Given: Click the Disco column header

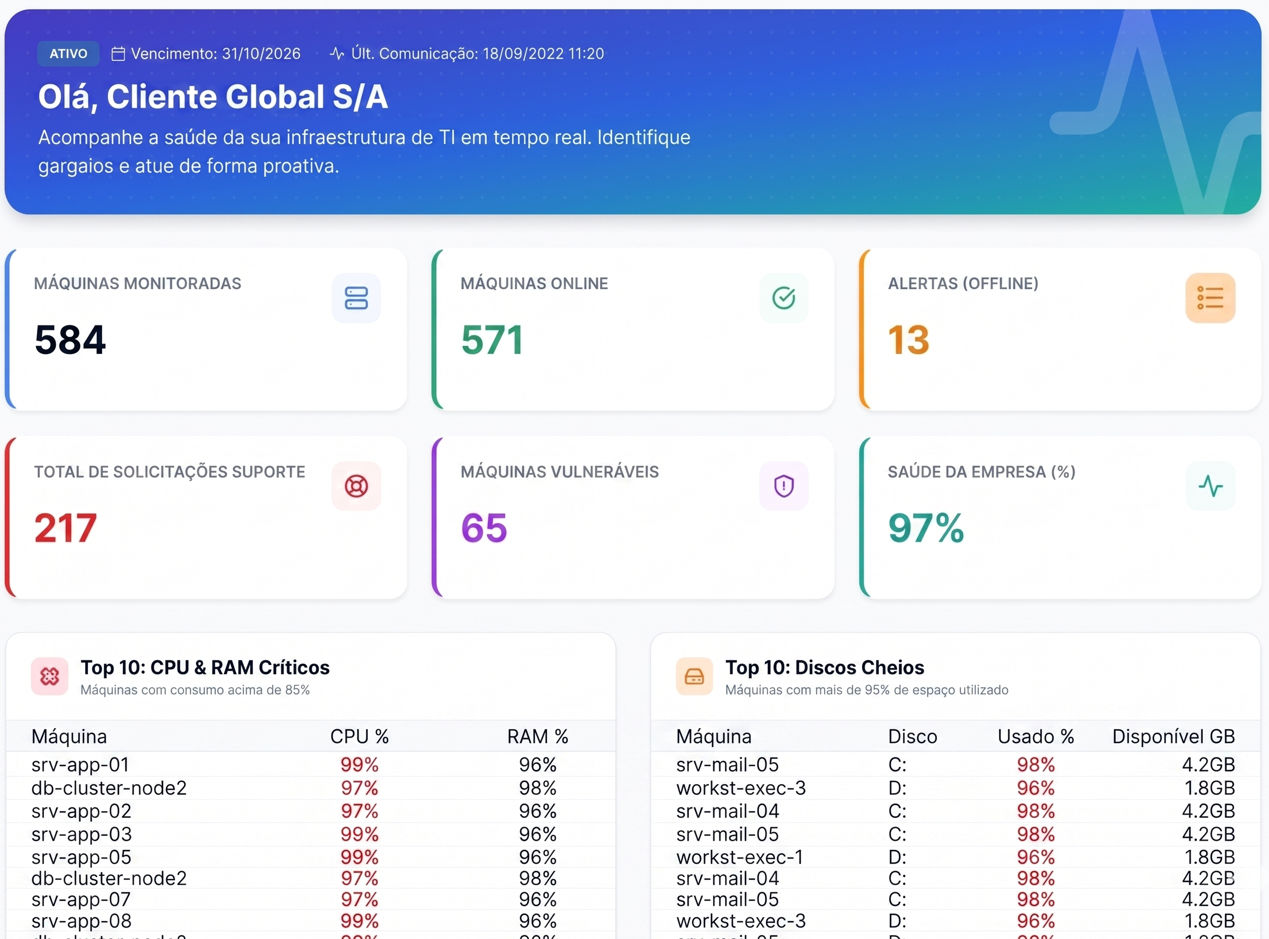Looking at the screenshot, I should point(913,737).
